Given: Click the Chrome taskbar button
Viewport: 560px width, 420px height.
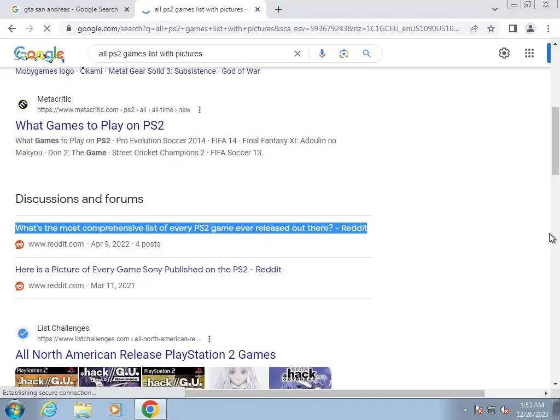Looking at the screenshot, I should (x=150, y=409).
